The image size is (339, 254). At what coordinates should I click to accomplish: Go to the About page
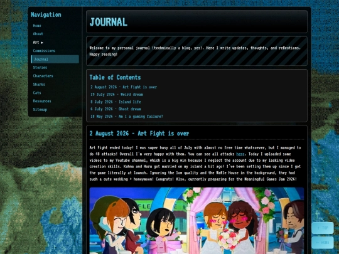click(x=38, y=34)
